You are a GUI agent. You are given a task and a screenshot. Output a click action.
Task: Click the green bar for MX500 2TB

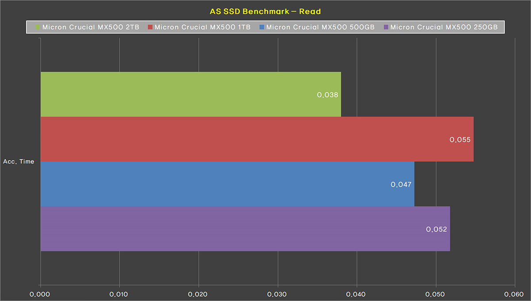(191, 94)
